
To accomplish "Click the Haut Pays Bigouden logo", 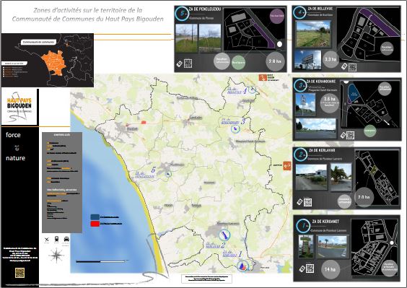I will click(19, 107).
